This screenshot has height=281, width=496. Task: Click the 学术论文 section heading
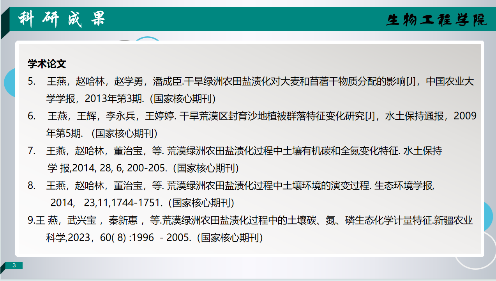(47, 64)
